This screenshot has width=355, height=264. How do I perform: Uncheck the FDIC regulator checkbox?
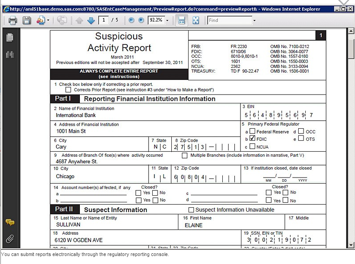252,138
